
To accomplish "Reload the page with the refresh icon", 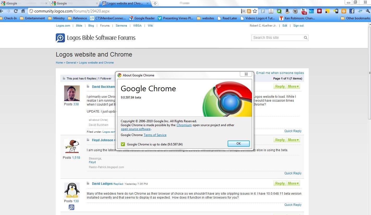I will (16, 11).
